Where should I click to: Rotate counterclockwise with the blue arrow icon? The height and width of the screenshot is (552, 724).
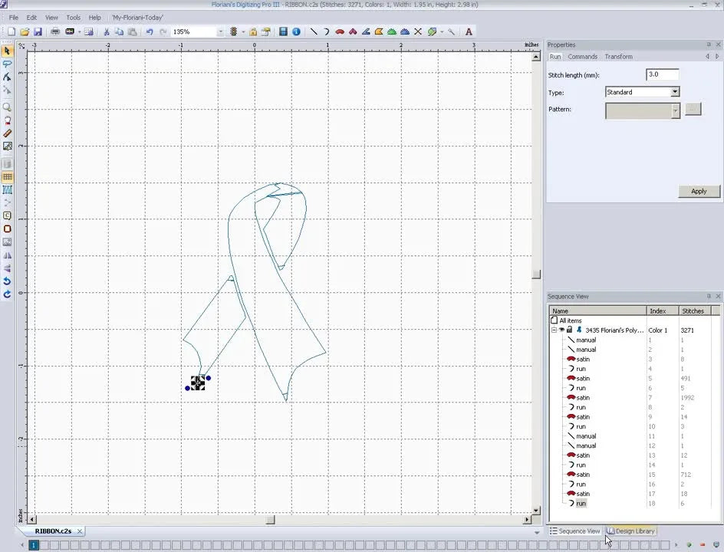[x=7, y=281]
